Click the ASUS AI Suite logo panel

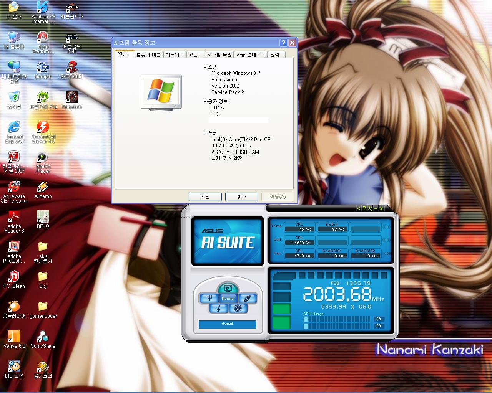click(x=228, y=241)
